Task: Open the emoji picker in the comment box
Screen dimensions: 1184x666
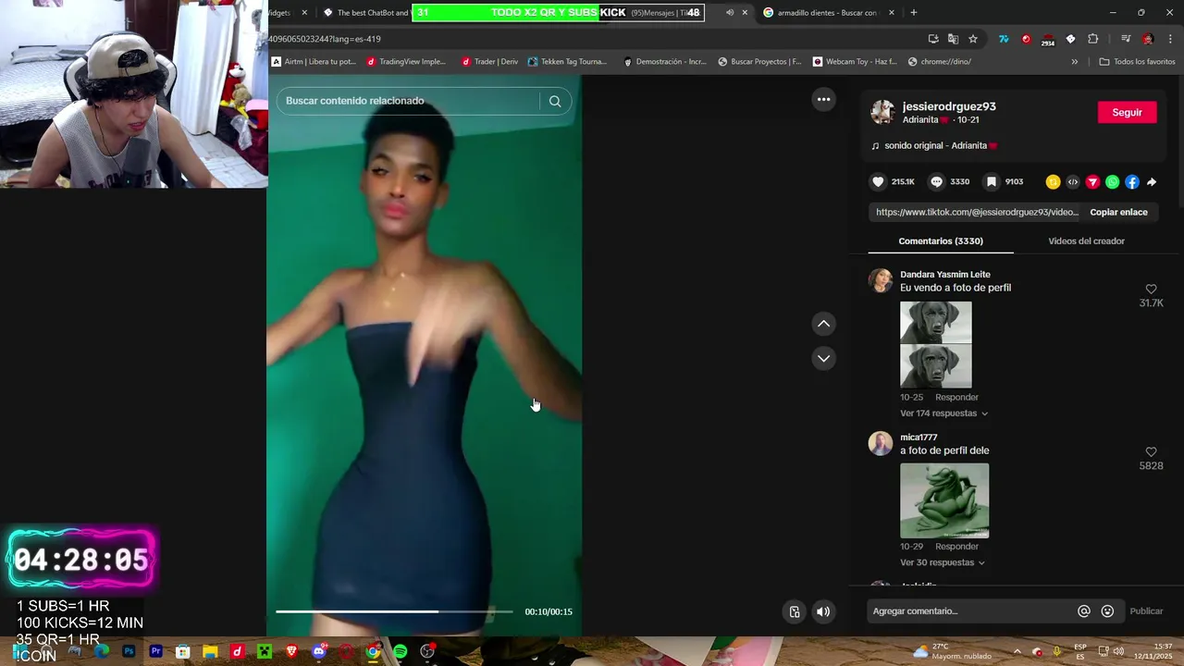Action: tap(1107, 611)
